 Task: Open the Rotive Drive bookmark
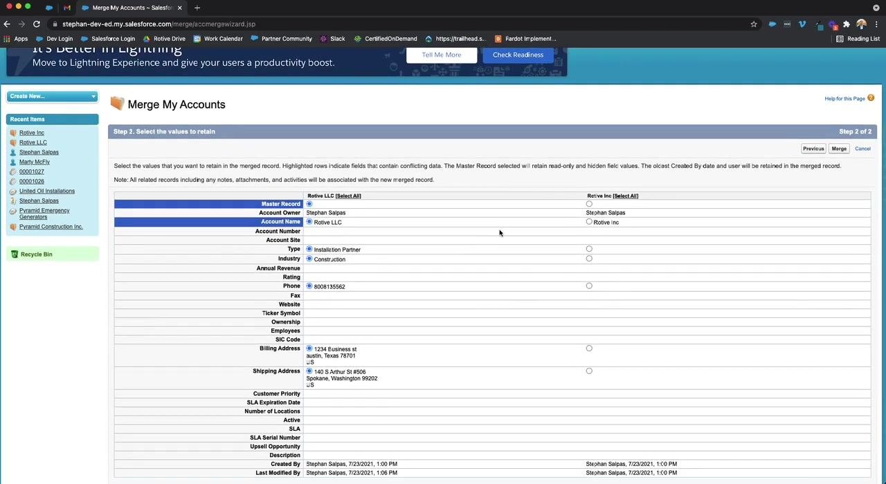(x=164, y=39)
